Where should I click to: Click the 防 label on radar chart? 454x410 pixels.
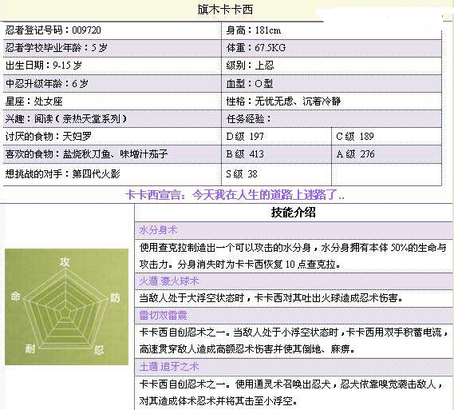(x=115, y=298)
